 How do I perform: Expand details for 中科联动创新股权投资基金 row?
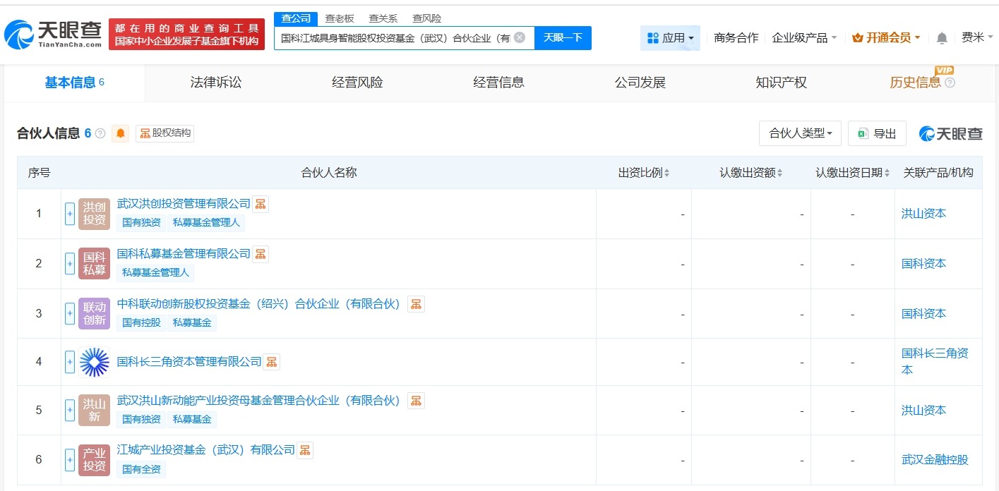pyautogui.click(x=69, y=313)
